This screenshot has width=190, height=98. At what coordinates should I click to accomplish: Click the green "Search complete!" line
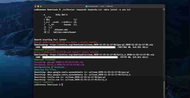click(44, 82)
